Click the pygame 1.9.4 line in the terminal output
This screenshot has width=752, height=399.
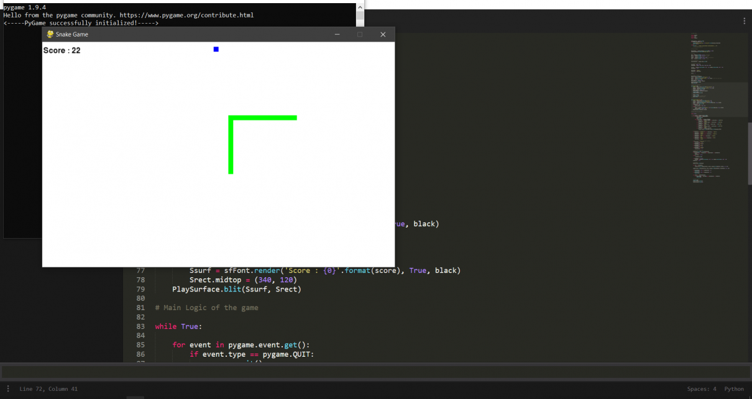(x=25, y=7)
